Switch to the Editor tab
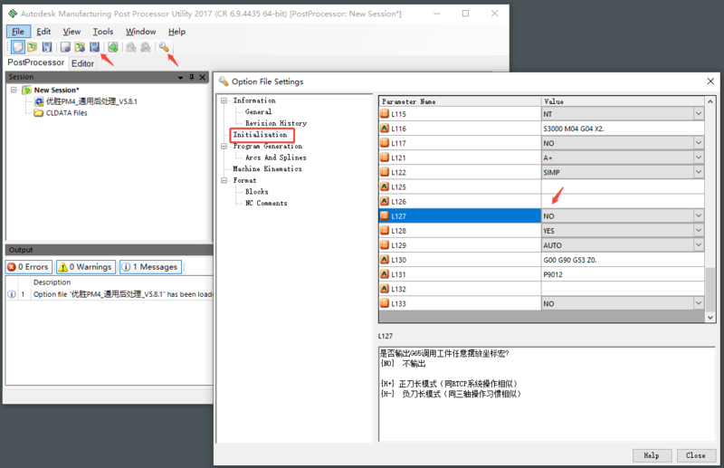The width and height of the screenshot is (724, 468). coord(82,63)
